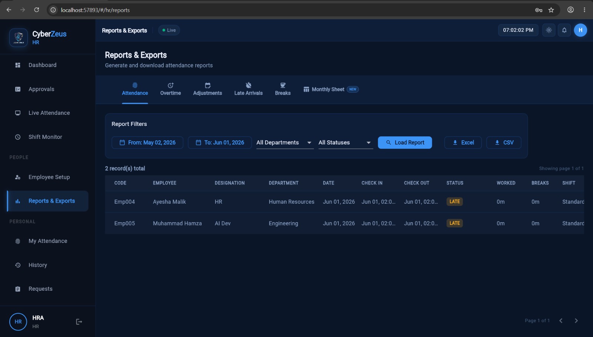Go to previous page arrow
593x337 pixels.
[561, 321]
